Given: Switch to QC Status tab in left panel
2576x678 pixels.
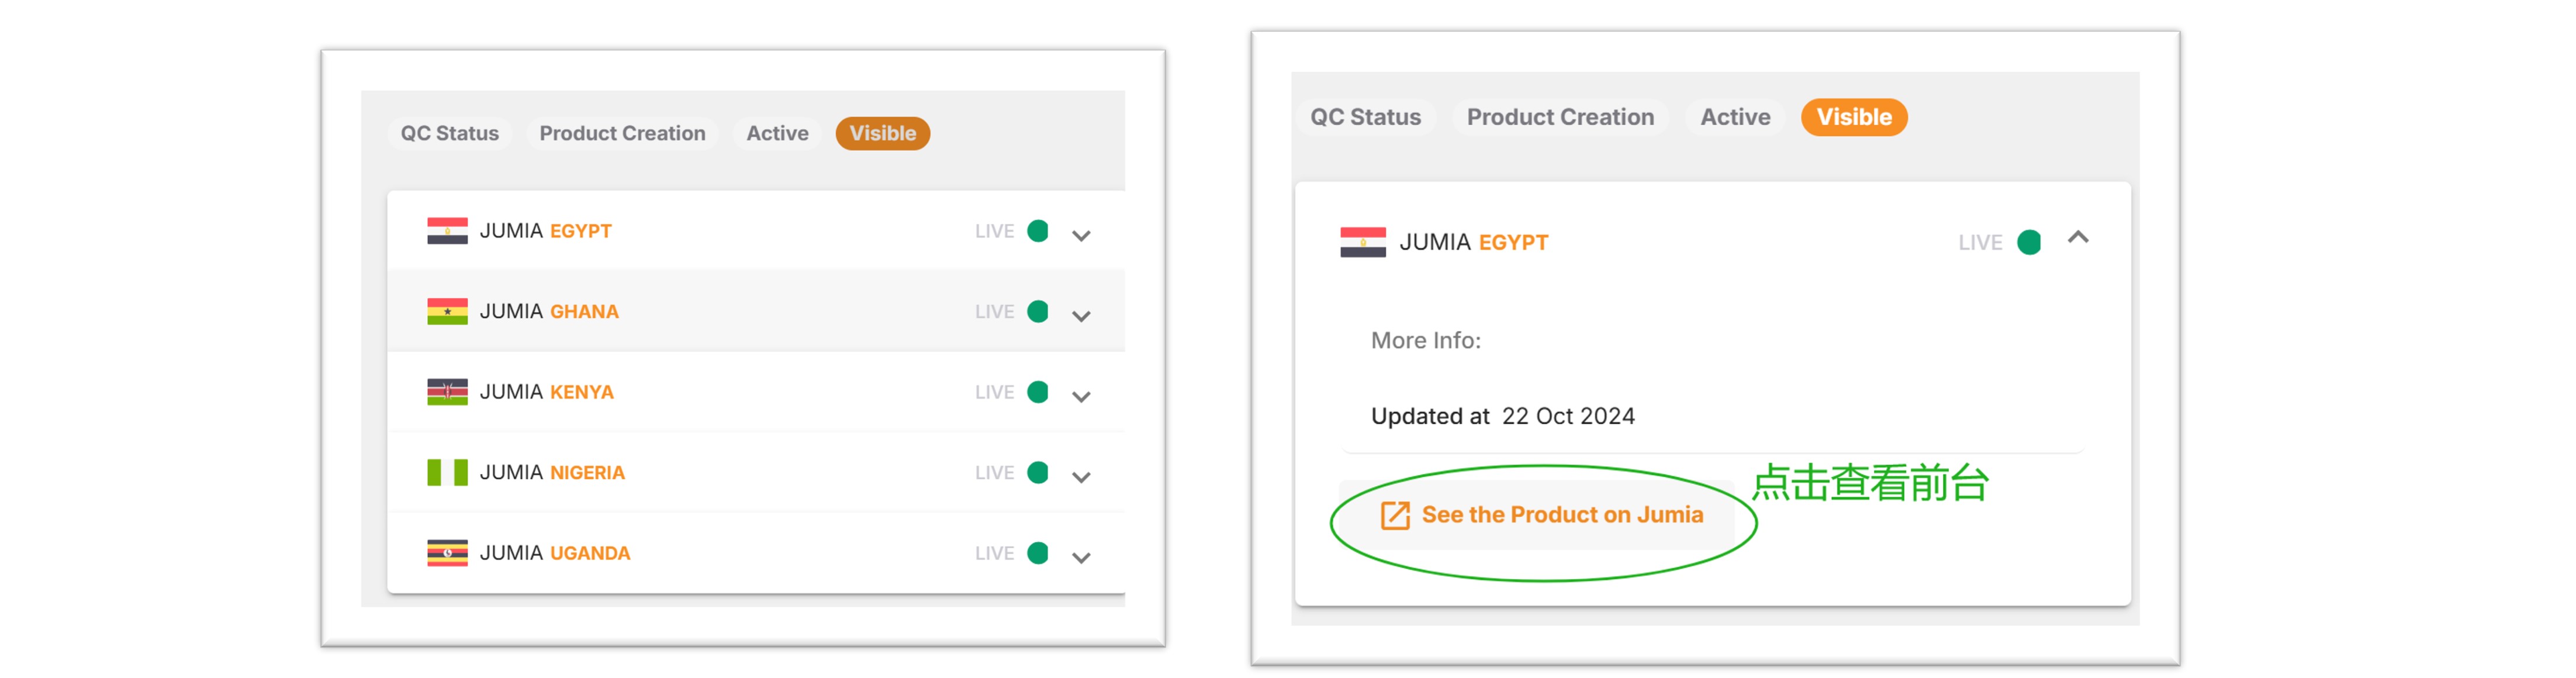Looking at the screenshot, I should click(x=449, y=134).
